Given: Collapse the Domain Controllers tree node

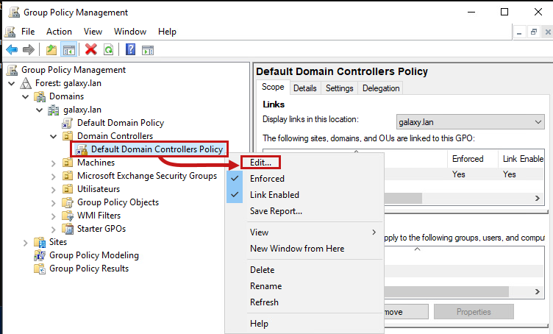Looking at the screenshot, I should (53, 136).
